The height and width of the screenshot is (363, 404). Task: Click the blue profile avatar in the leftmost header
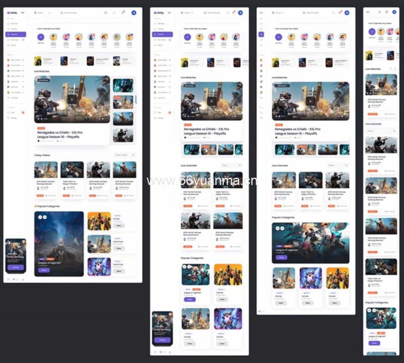click(134, 13)
